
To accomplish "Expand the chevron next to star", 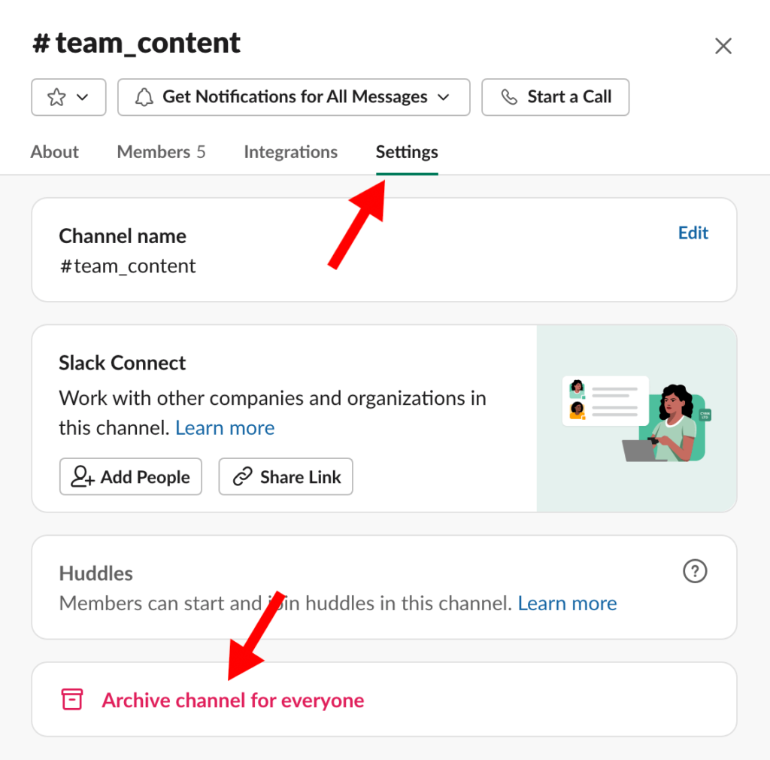I will [x=83, y=97].
